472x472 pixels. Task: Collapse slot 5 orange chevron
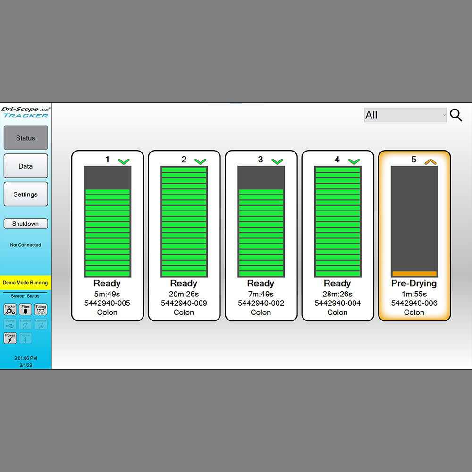point(430,161)
